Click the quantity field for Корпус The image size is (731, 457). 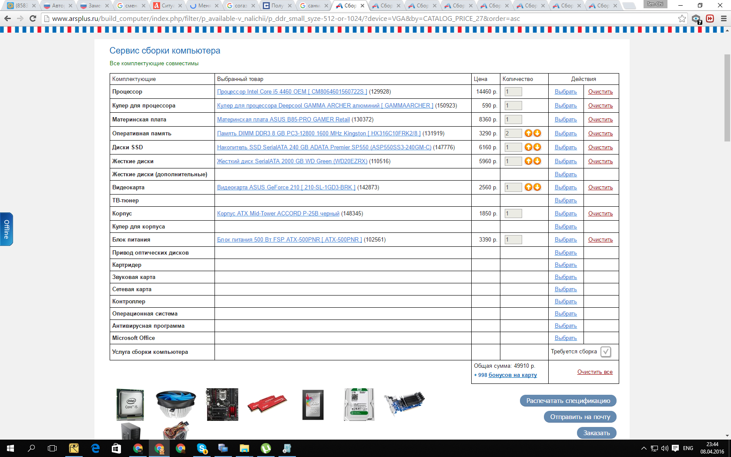pyautogui.click(x=513, y=213)
